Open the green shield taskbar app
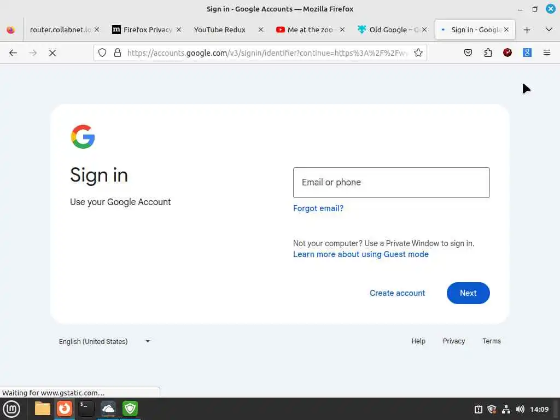The height and width of the screenshot is (420, 560). pyautogui.click(x=130, y=408)
